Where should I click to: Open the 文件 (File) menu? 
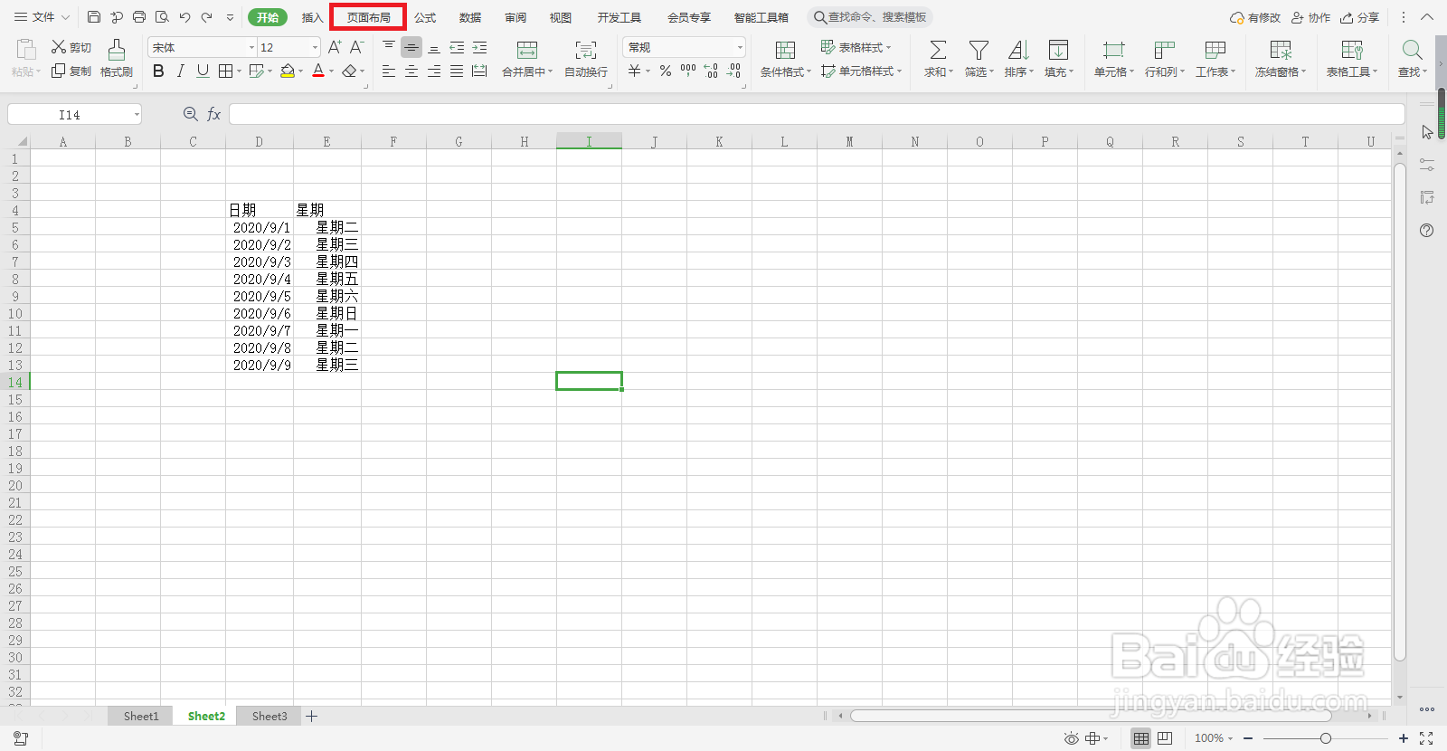pos(42,17)
